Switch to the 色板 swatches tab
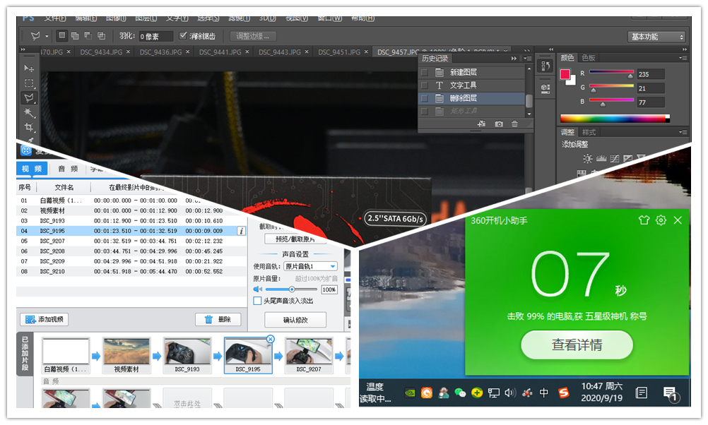 pyautogui.click(x=589, y=58)
